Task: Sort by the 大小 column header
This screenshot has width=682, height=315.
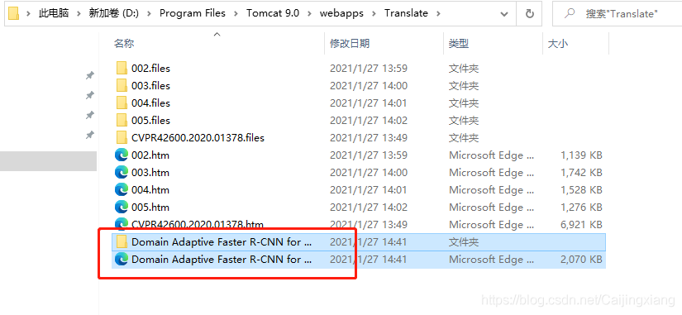Action: coord(558,44)
